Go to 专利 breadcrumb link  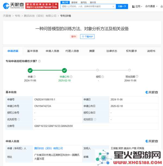click(17, 16)
